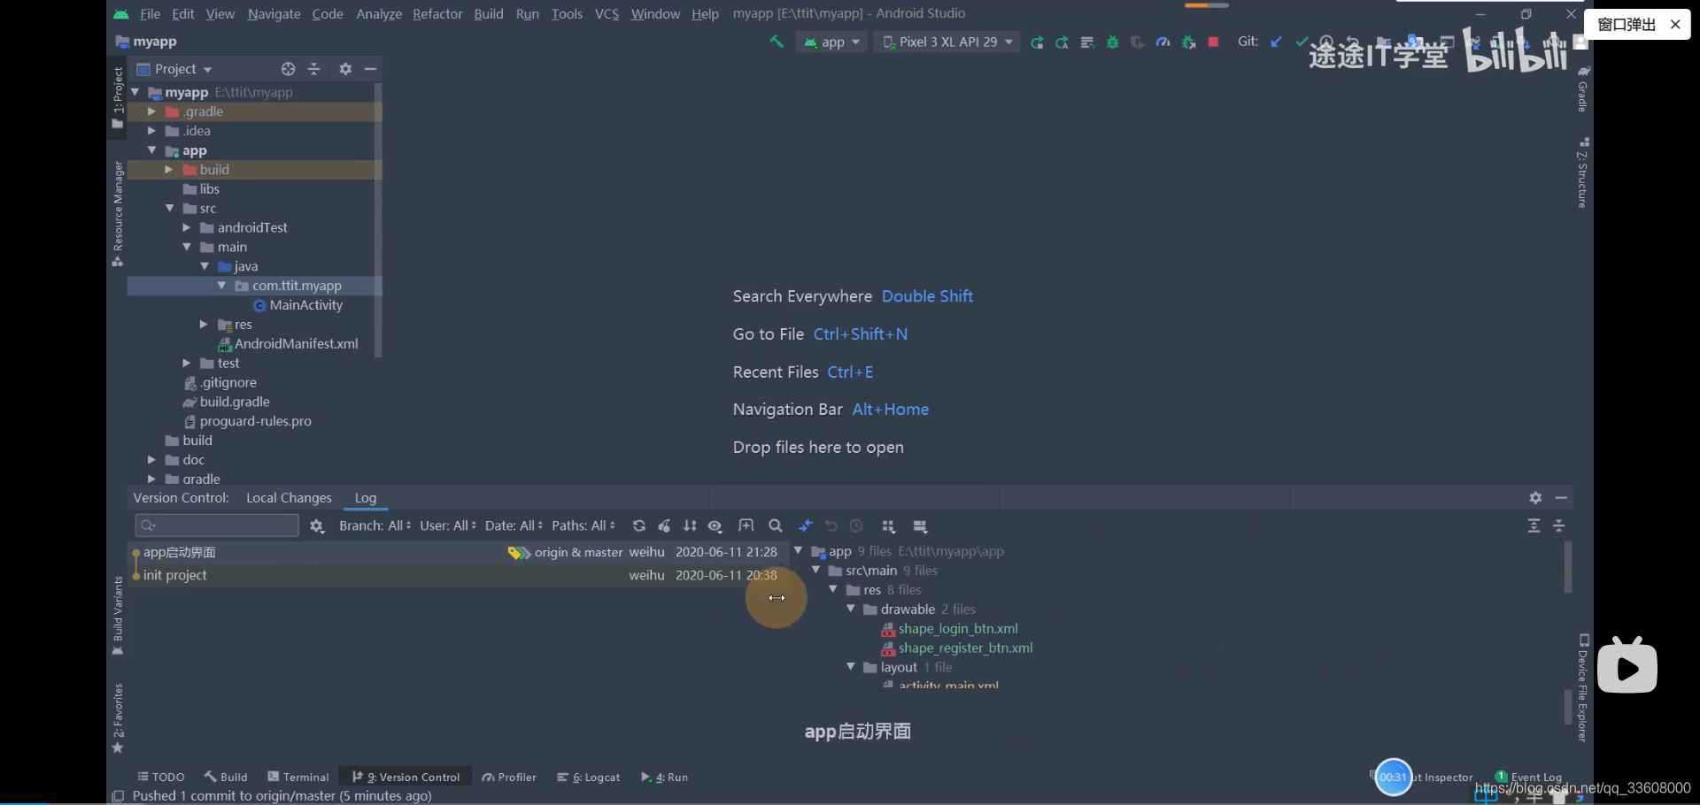Toggle the Resource Manager tool window

pyautogui.click(x=117, y=213)
